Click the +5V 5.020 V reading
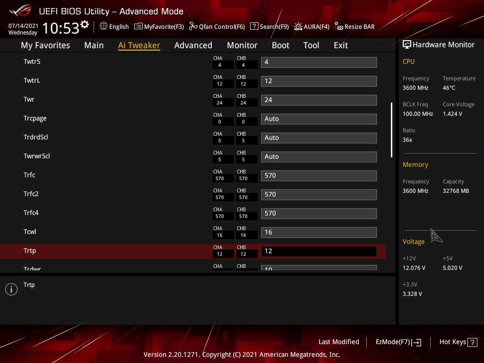Image resolution: width=484 pixels, height=363 pixels. coord(452,268)
